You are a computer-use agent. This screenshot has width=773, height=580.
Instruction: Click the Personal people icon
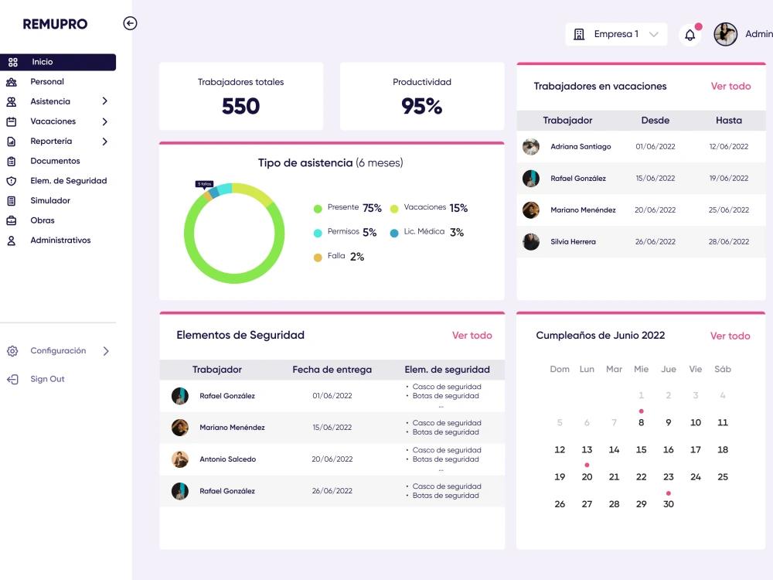(12, 82)
